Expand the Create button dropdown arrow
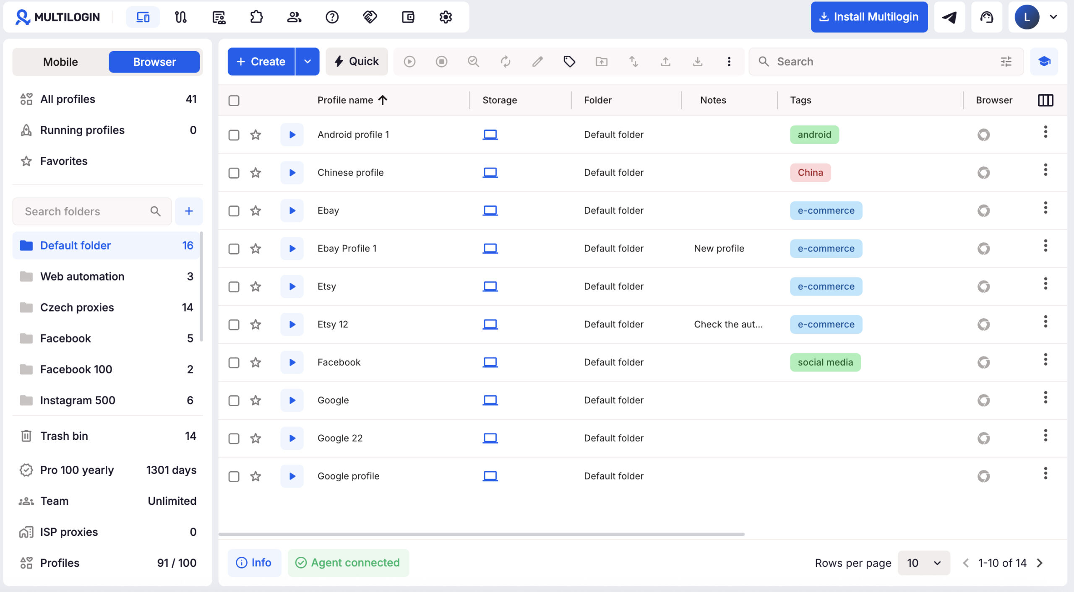The image size is (1074, 592). coord(308,62)
